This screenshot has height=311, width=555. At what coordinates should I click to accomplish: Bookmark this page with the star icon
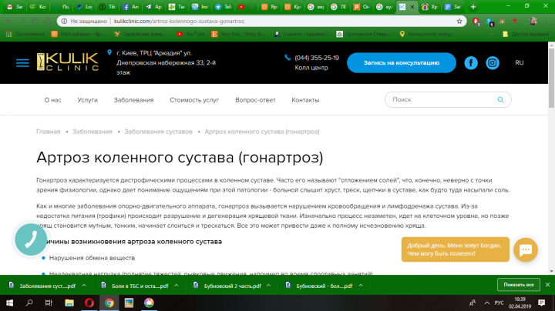pyautogui.click(x=459, y=22)
